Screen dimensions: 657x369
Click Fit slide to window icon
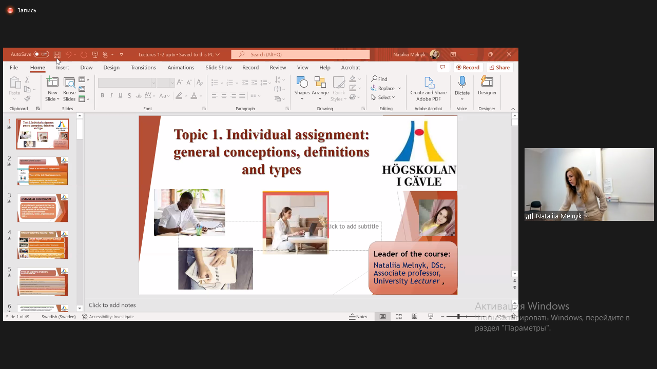[514, 317]
